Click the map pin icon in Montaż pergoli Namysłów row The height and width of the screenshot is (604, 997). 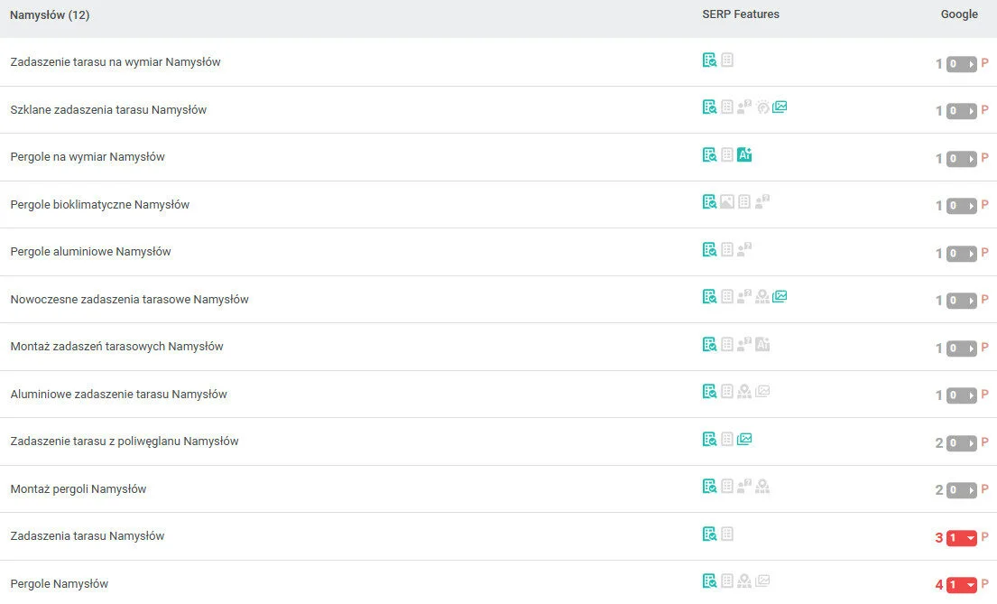(762, 487)
